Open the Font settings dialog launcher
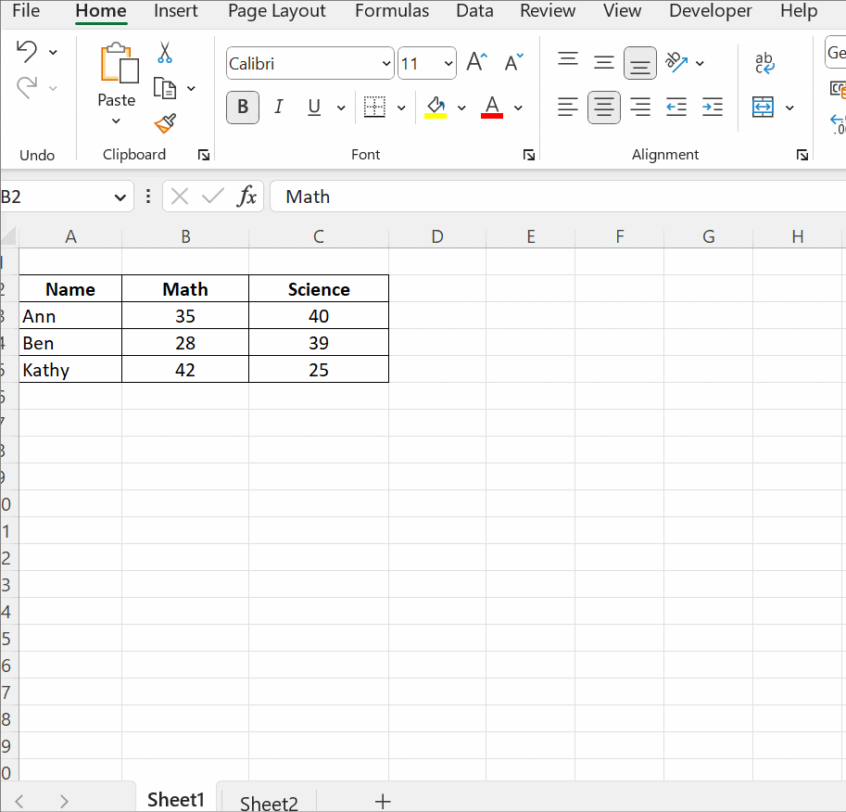Viewport: 846px width, 812px height. click(528, 154)
